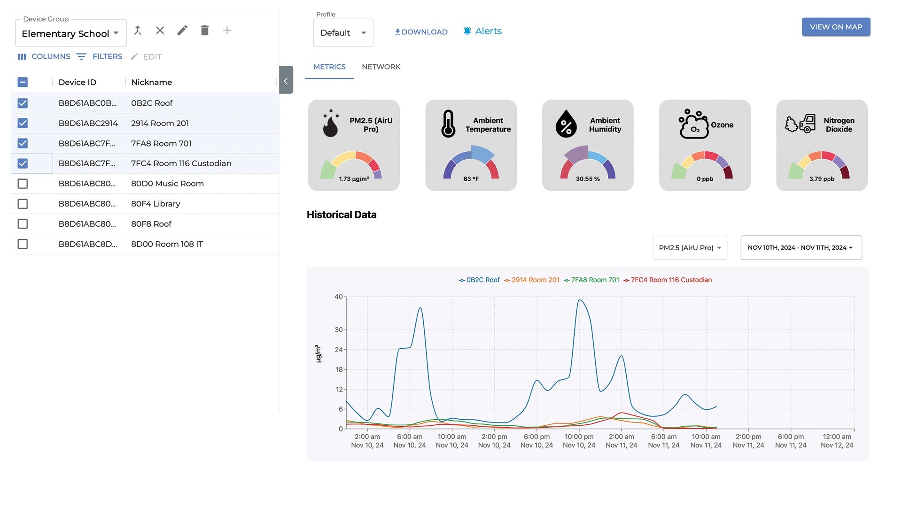Click the Ozone O3 cloud icon
Screen dimensions: 902x507
pyautogui.click(x=693, y=124)
